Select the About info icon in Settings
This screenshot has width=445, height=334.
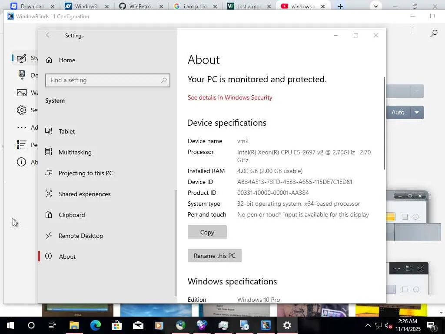[49, 256]
